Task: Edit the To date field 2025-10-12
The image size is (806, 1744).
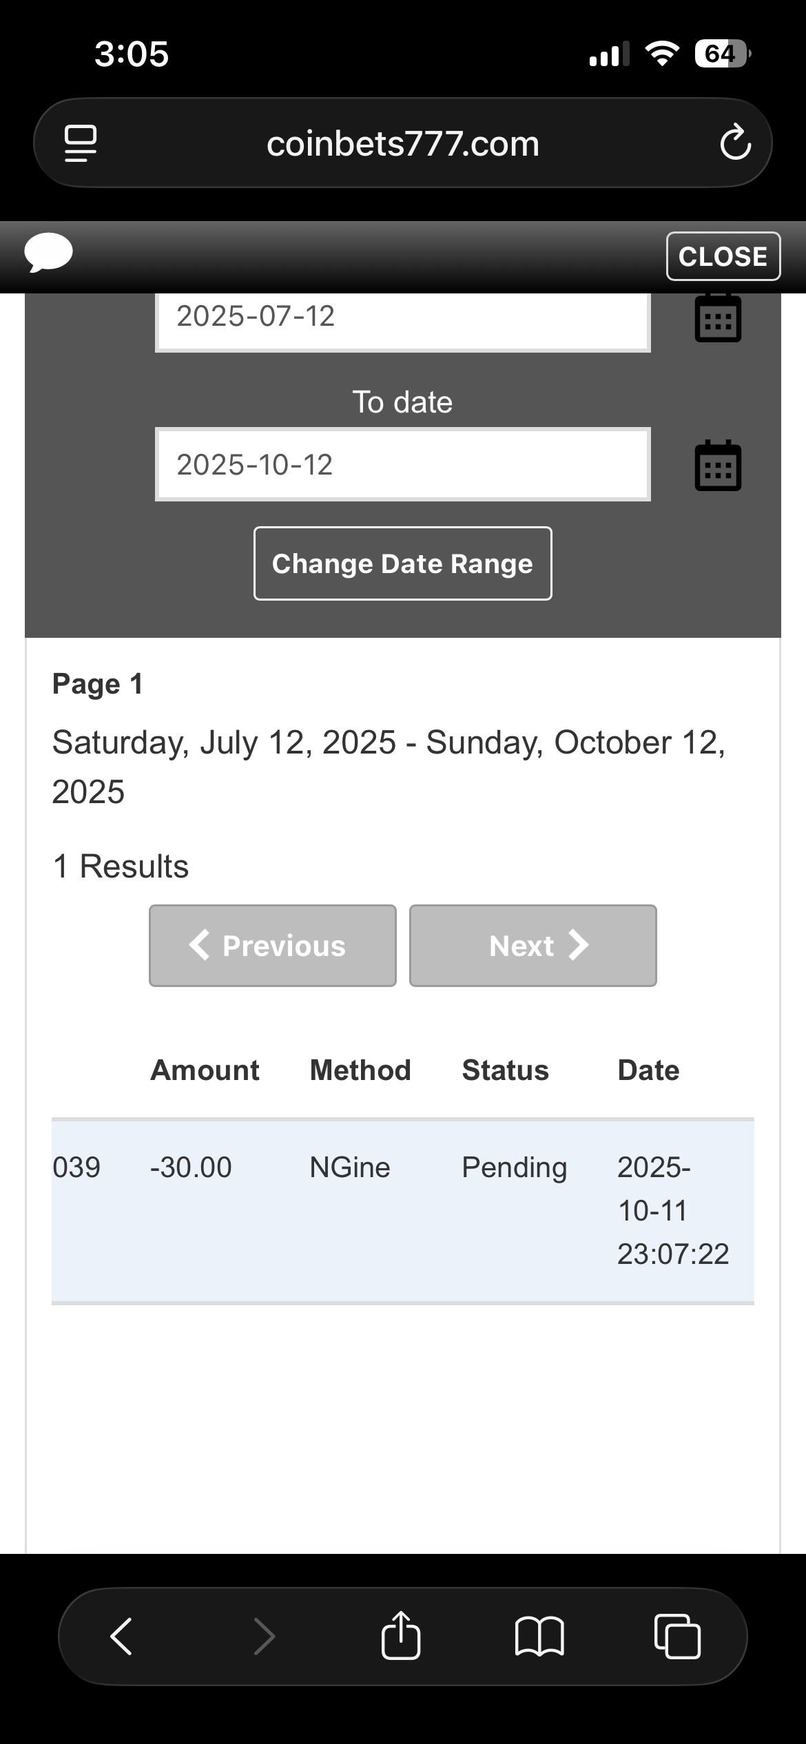Action: 402,464
